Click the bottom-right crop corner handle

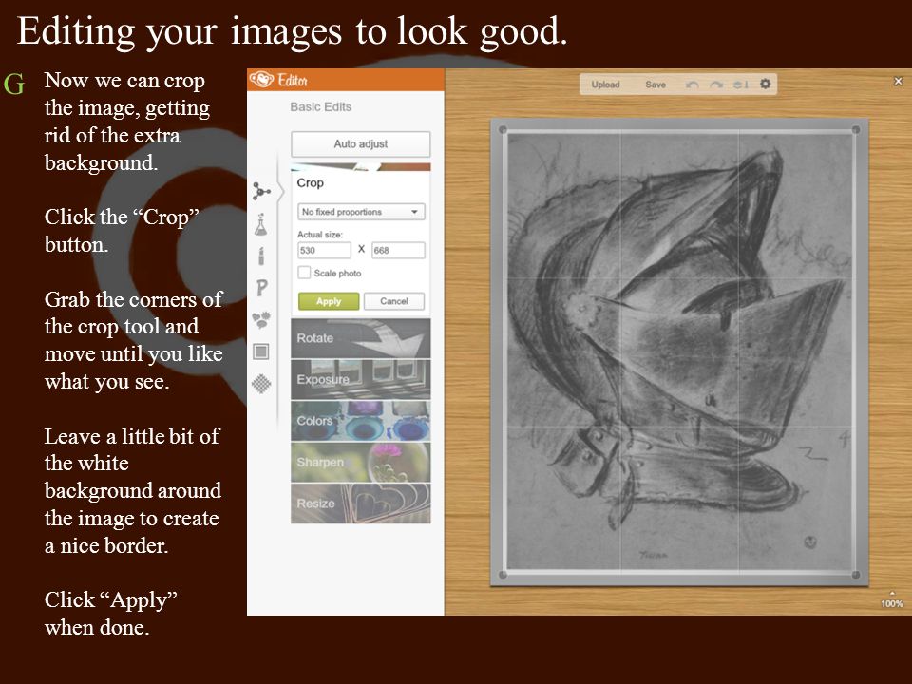coord(856,575)
